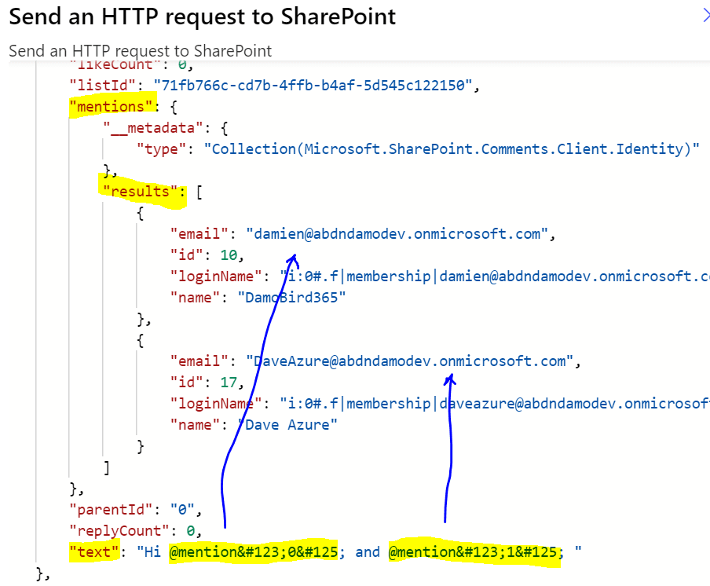Click the highlighted "text" key
The height and width of the screenshot is (586, 710).
tap(94, 552)
